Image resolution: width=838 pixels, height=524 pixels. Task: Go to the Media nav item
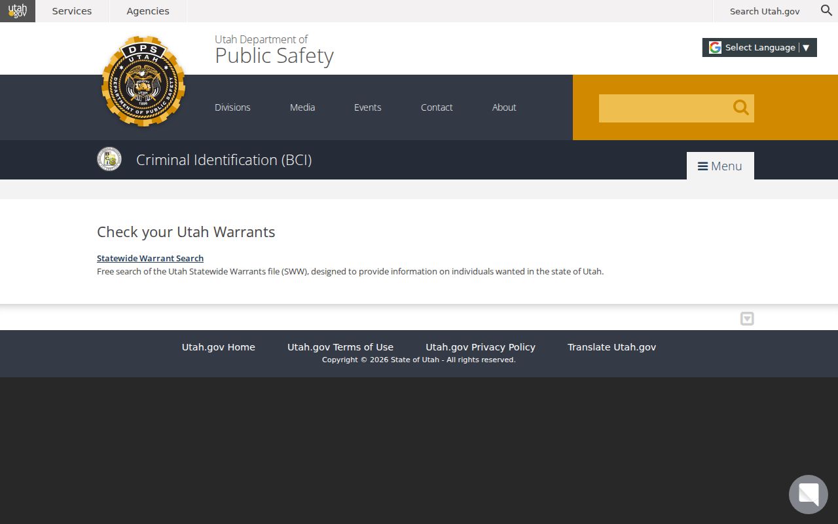click(x=302, y=107)
